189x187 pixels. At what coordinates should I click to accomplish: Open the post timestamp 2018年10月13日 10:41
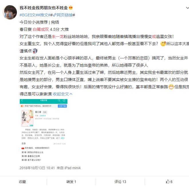(x=37, y=168)
